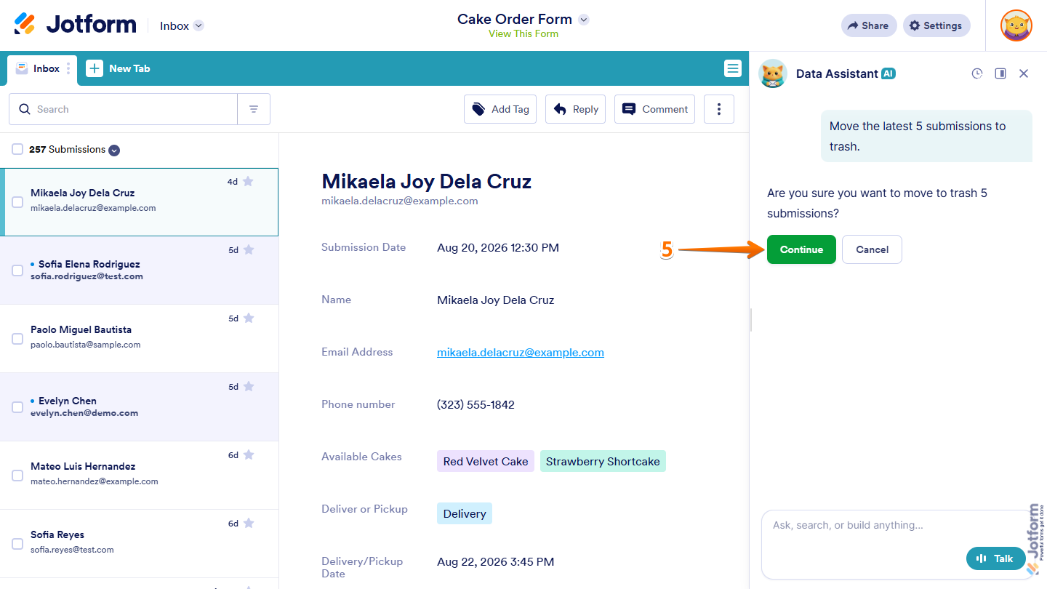
Task: Open Mateo Luis Hernandez submission
Action: click(139, 476)
